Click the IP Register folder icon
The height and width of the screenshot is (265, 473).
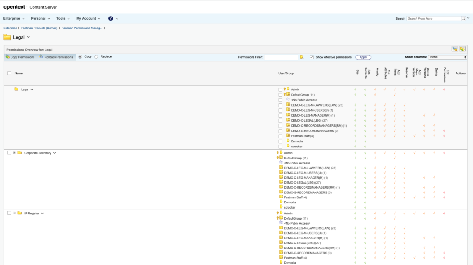click(x=20, y=213)
